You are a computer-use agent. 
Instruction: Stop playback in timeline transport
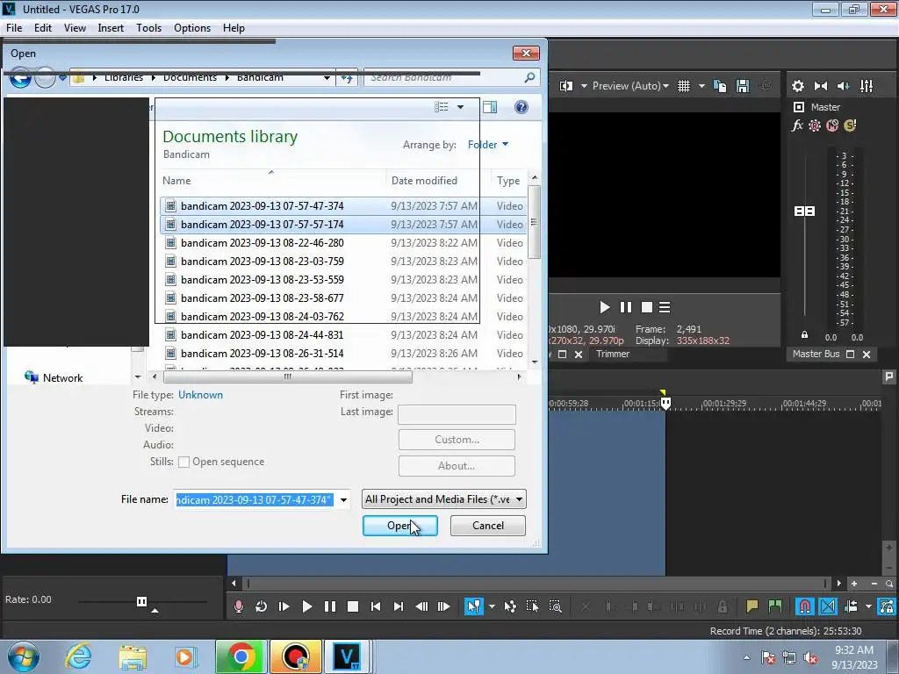(353, 606)
